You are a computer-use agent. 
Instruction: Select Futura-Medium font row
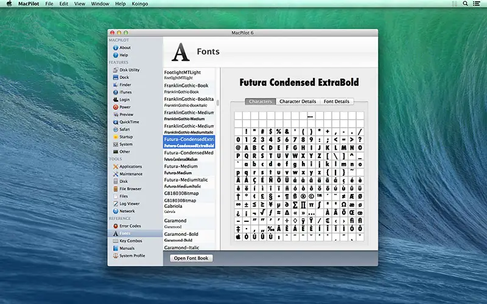point(189,170)
